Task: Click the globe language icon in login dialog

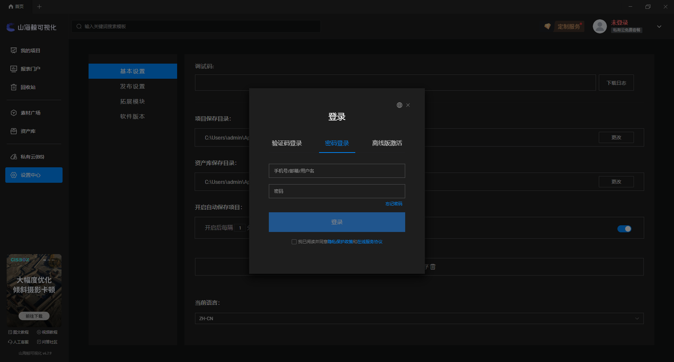Action: coord(400,105)
